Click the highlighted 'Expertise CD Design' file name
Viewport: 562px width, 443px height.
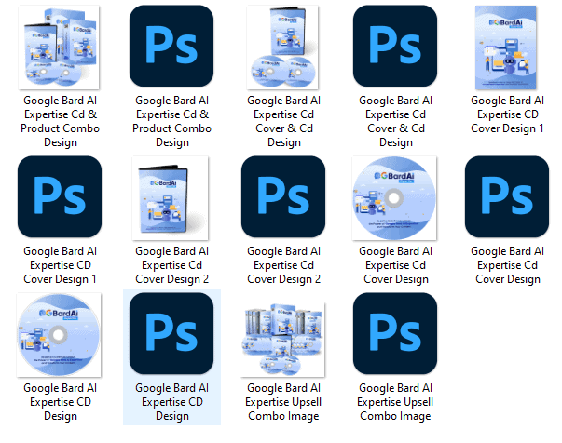[x=172, y=402]
